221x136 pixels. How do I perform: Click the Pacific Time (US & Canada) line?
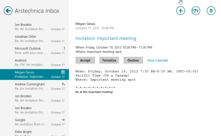102,75
